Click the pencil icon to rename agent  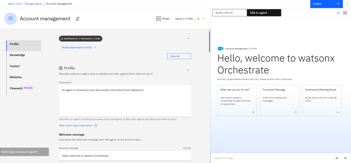coord(77,18)
